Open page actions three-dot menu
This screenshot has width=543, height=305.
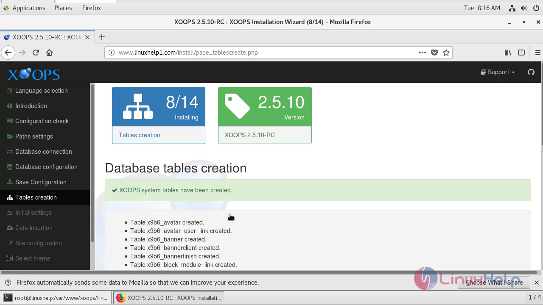pyautogui.click(x=422, y=53)
